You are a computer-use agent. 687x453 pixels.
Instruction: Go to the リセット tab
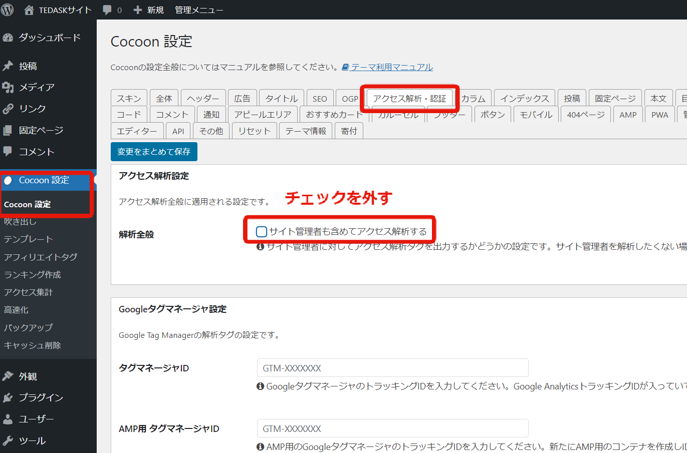[254, 131]
